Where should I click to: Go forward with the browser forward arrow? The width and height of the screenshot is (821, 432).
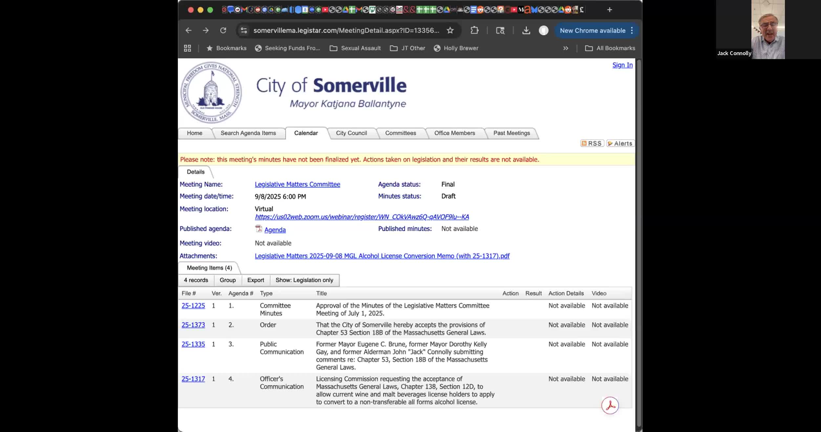(x=206, y=31)
